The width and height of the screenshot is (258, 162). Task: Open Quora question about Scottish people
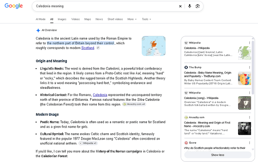point(215,148)
